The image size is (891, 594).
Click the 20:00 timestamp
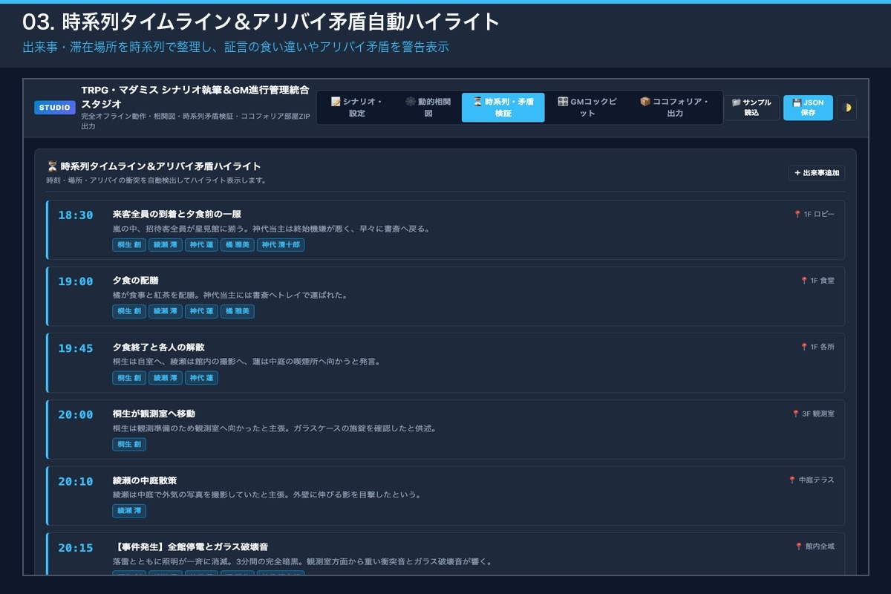[x=76, y=414]
